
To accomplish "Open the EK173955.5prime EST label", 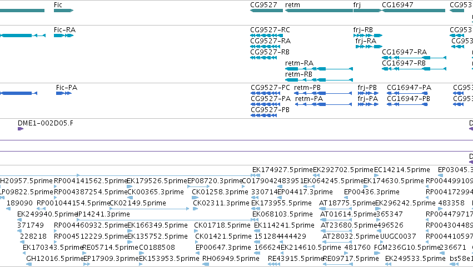I will [x=281, y=203].
